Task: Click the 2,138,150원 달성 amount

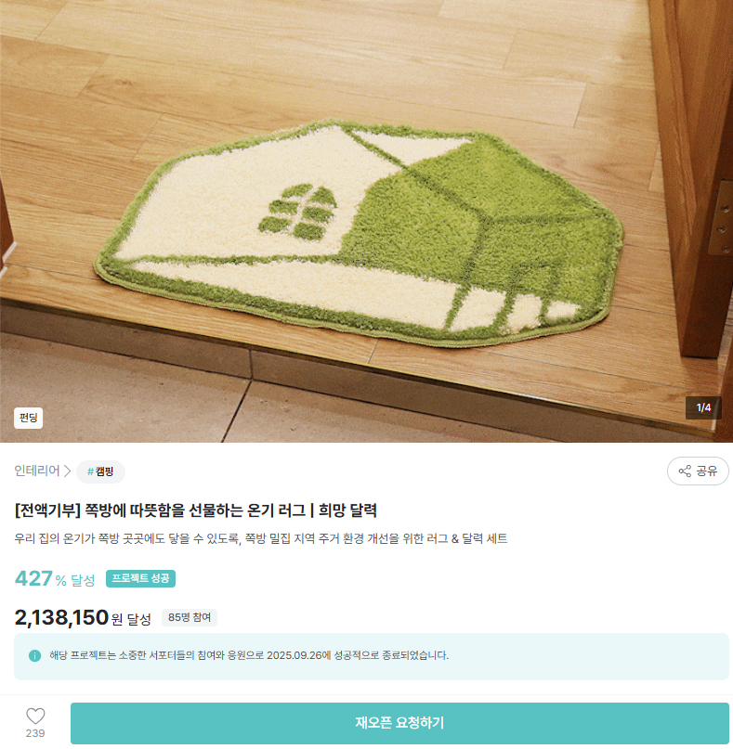Action: (x=83, y=617)
